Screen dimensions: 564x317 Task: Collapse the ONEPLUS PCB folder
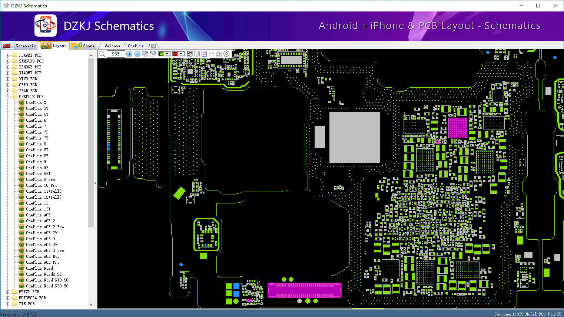8,97
